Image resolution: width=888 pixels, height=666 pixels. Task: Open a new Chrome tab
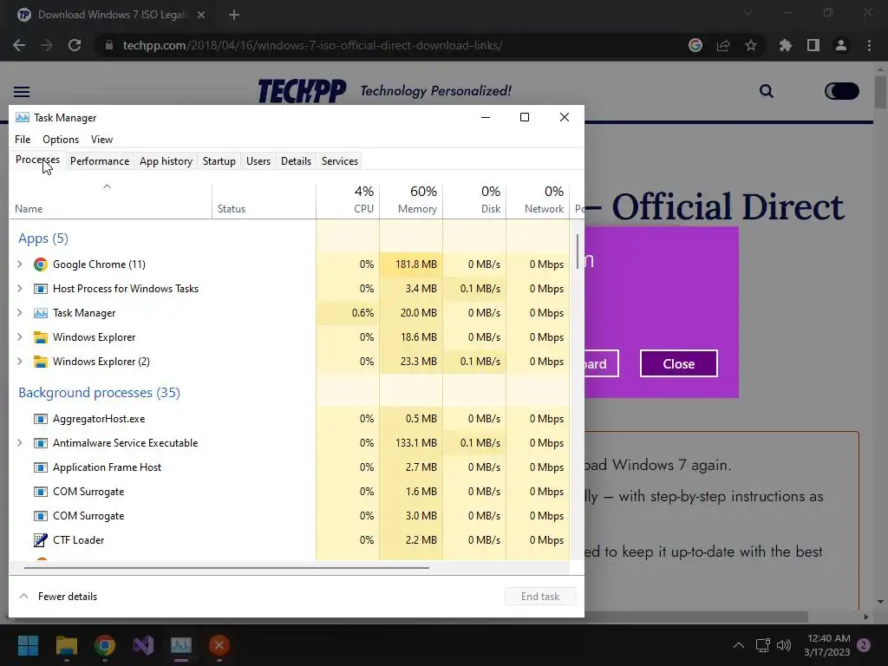[x=234, y=15]
